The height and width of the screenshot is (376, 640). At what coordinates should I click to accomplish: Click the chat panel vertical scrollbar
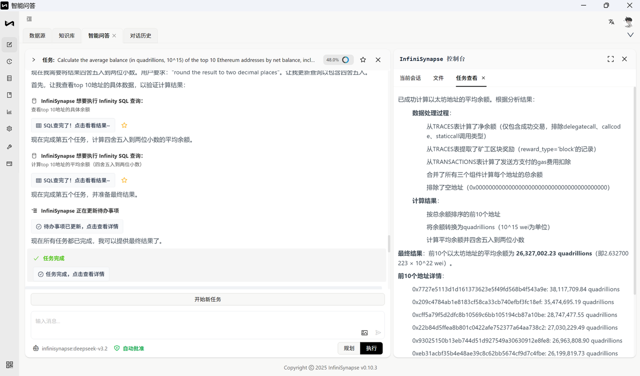click(x=388, y=243)
